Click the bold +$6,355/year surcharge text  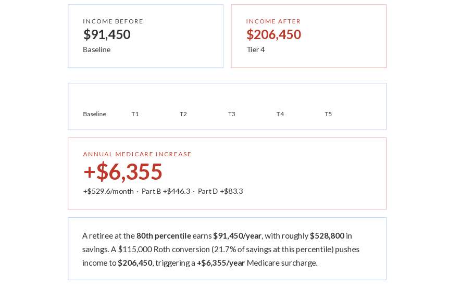[x=221, y=263]
